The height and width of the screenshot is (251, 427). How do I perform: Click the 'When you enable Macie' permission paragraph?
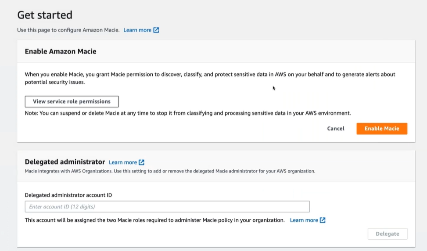(210, 78)
